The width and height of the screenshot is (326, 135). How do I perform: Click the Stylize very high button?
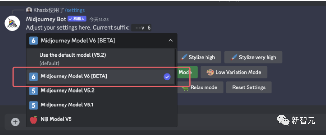tap(253, 57)
